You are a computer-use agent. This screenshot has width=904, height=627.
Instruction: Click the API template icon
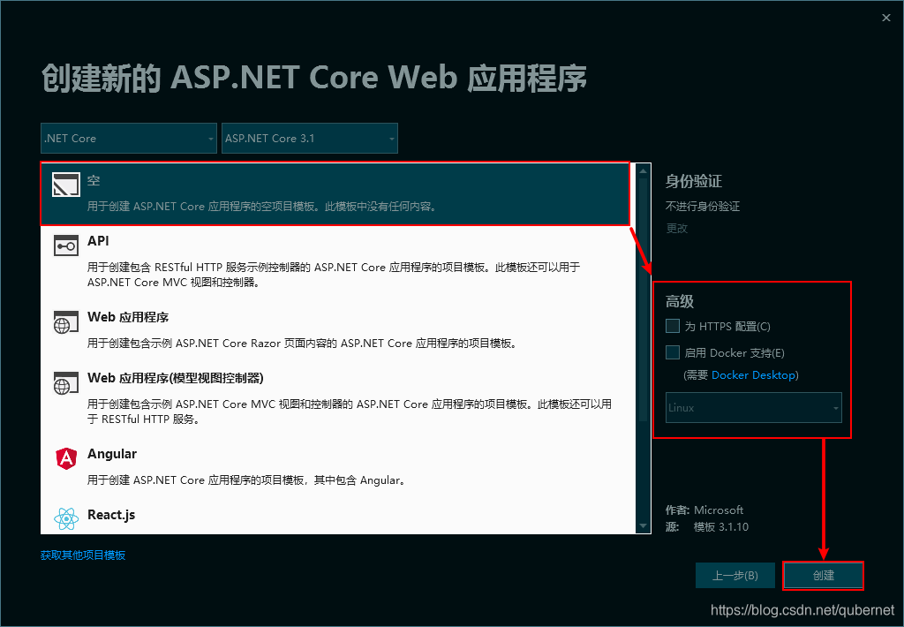point(65,246)
